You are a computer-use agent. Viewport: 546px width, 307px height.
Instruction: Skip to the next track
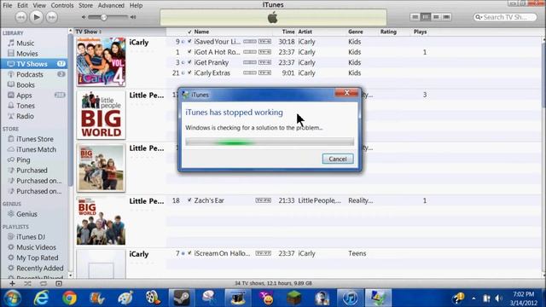pyautogui.click(x=51, y=17)
